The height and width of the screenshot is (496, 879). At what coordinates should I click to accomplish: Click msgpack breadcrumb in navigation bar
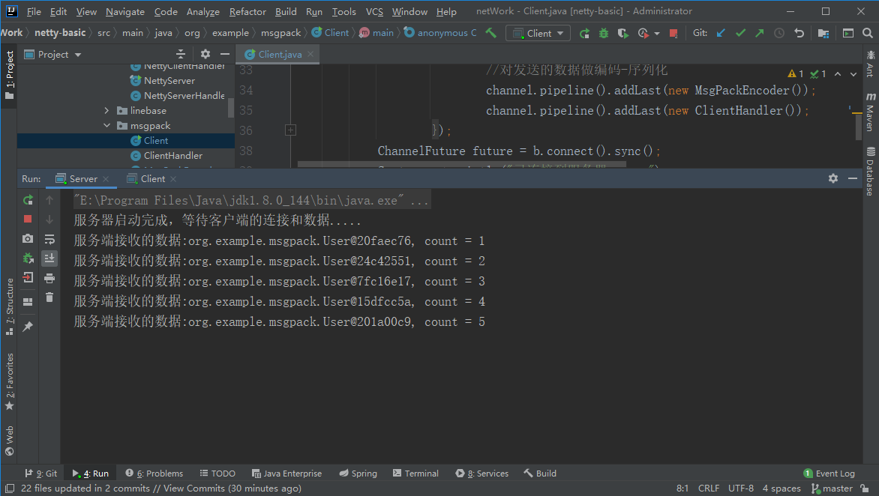tap(280, 33)
